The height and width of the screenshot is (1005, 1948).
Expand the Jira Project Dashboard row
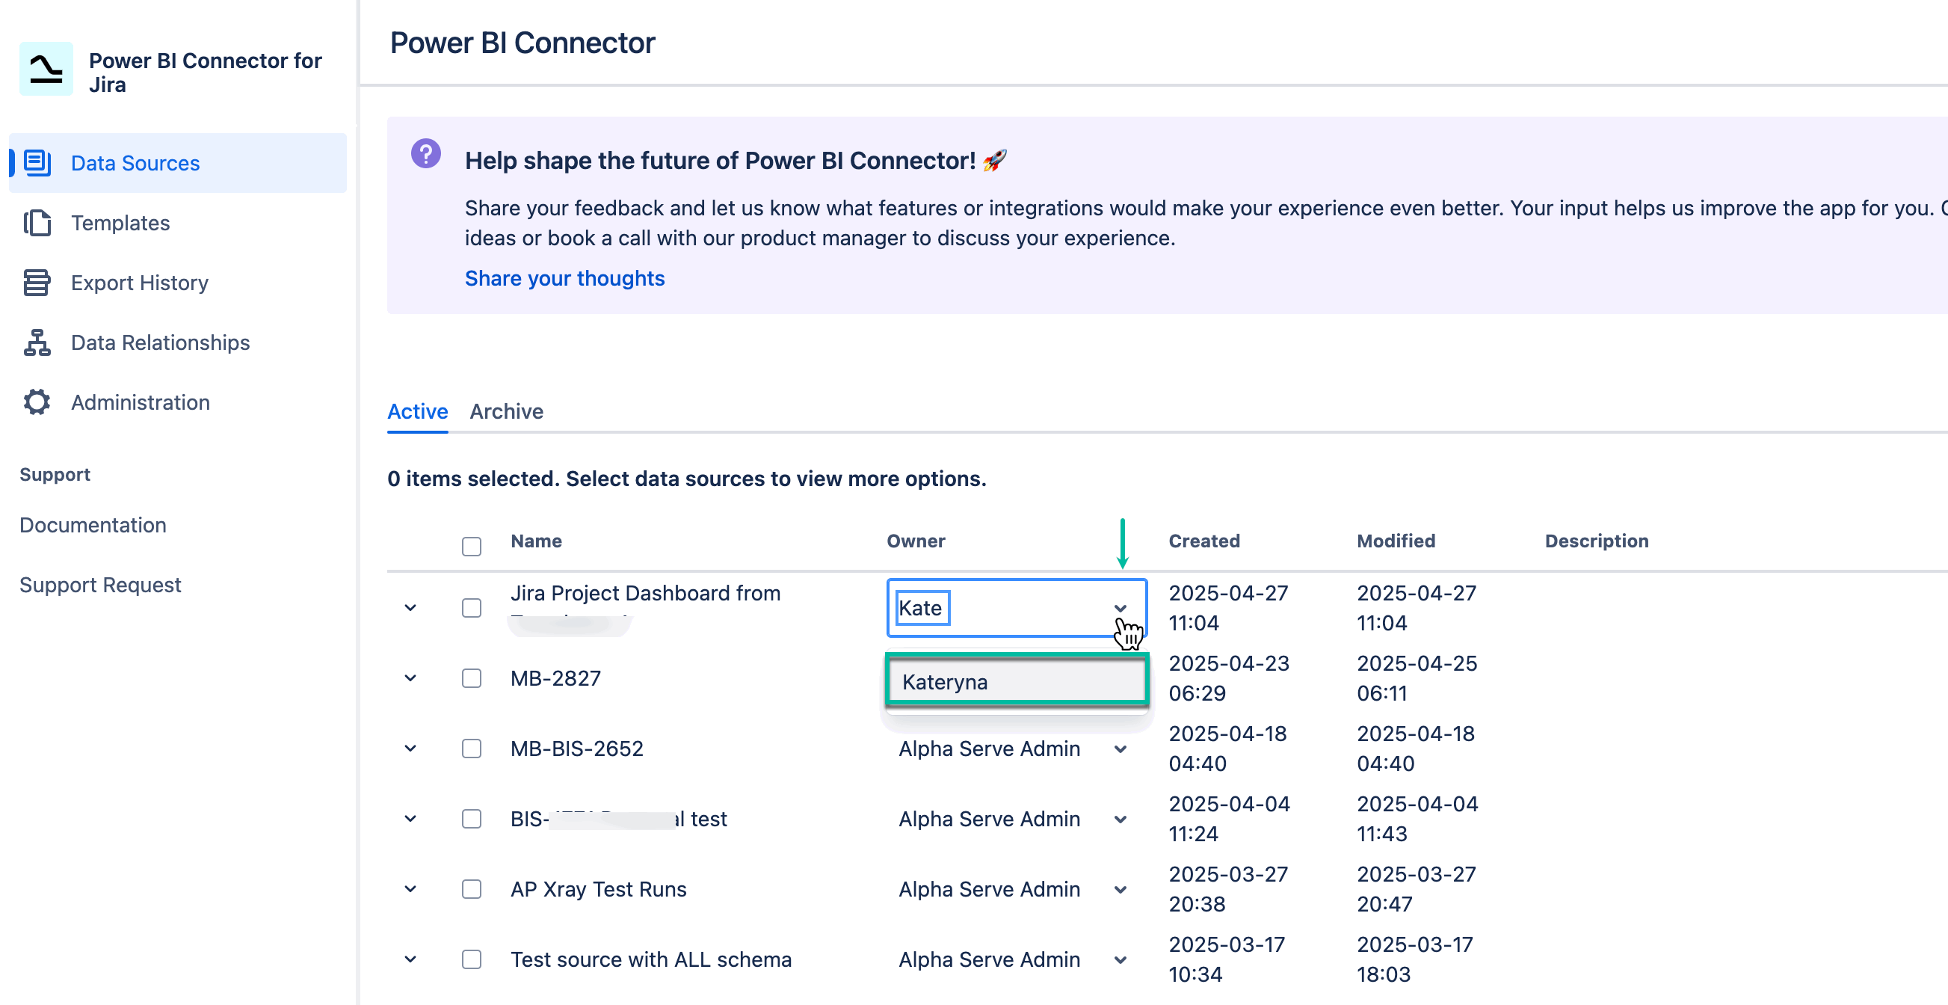pyautogui.click(x=410, y=608)
